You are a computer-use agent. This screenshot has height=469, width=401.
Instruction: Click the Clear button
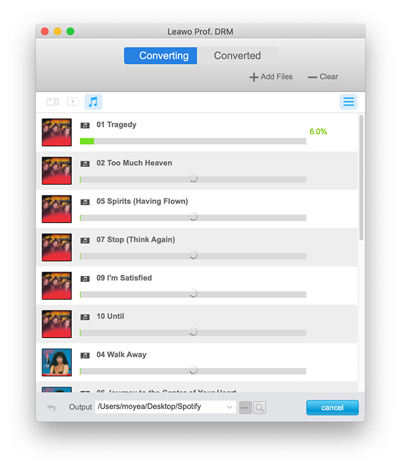323,77
